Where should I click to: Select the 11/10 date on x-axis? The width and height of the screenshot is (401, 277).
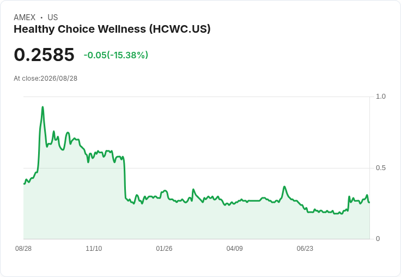click(94, 249)
